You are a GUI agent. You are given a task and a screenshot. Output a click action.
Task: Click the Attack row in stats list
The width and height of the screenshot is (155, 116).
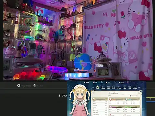[100, 103]
